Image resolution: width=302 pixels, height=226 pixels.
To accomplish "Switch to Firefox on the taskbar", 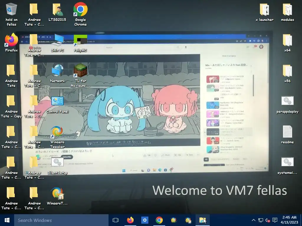I will pos(130,220).
